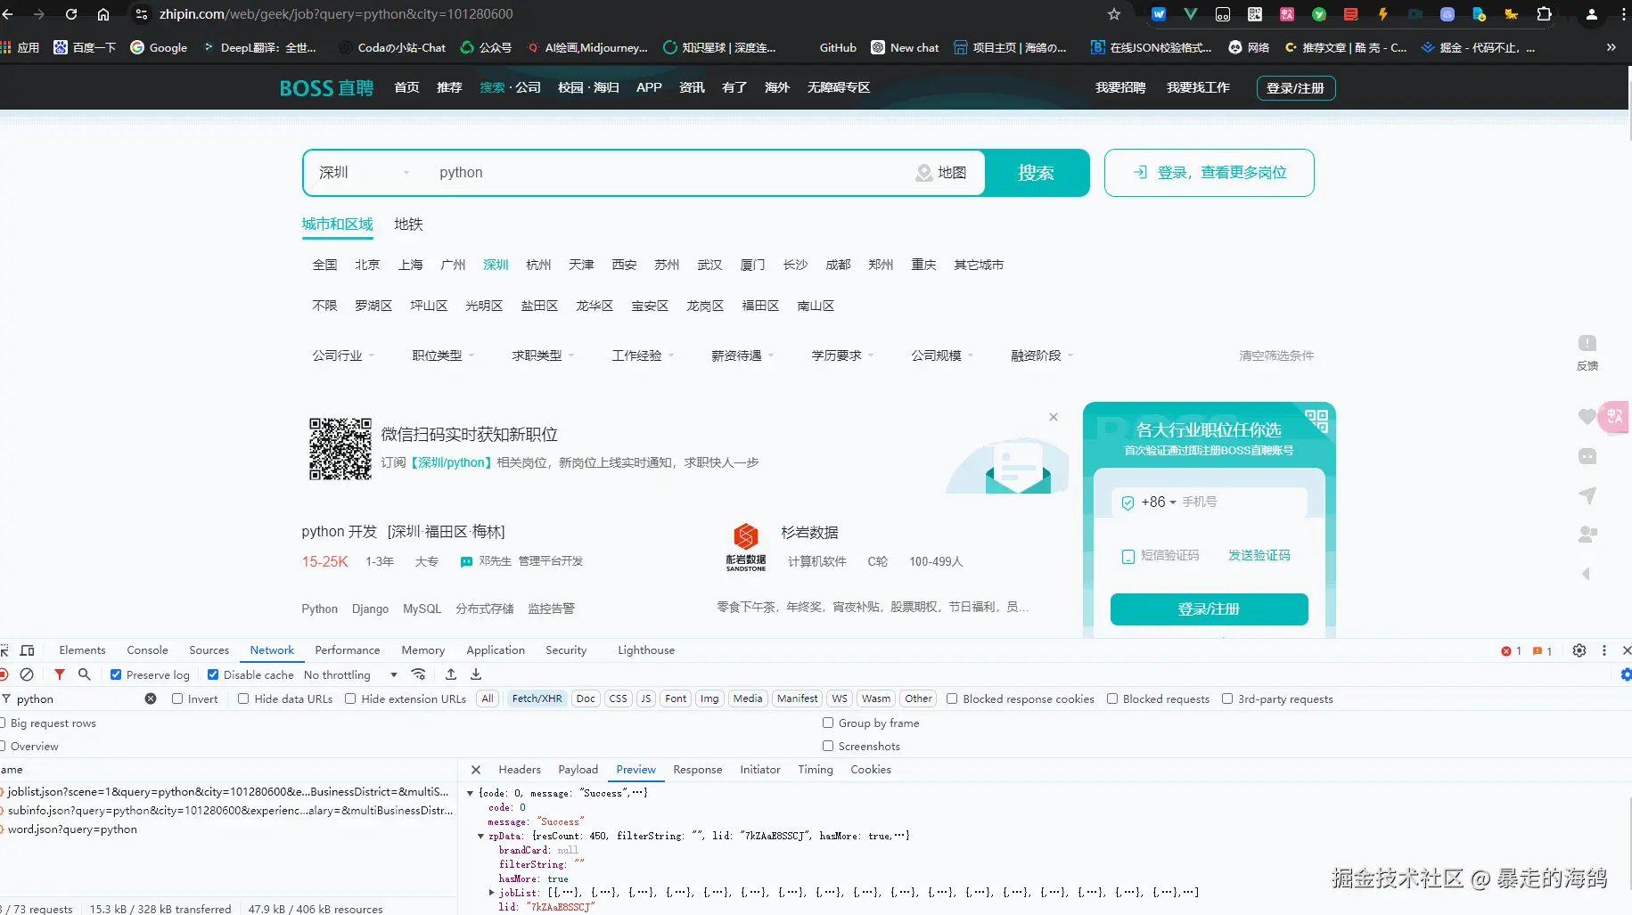
Task: Click the 登录，查看更多岗位 button
Action: coord(1209,173)
